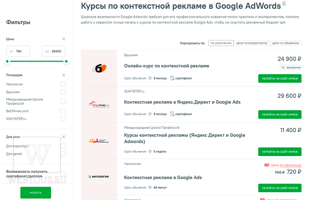Click the Бруноям course logo
The height and width of the screenshot is (200, 310).
(x=99, y=68)
